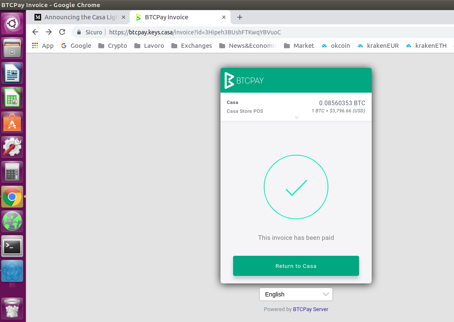Open the blue atom app in dock
Image resolution: width=454 pixels, height=322 pixels.
[12, 271]
